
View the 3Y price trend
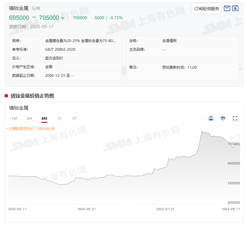74,119
